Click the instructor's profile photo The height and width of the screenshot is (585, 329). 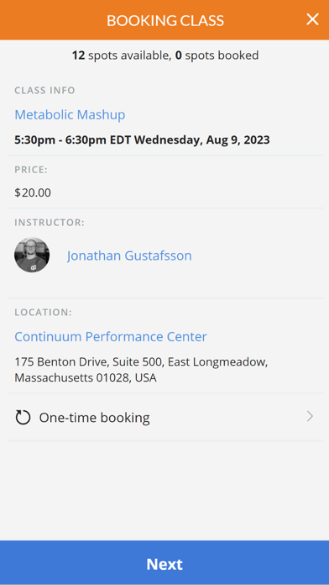click(32, 255)
